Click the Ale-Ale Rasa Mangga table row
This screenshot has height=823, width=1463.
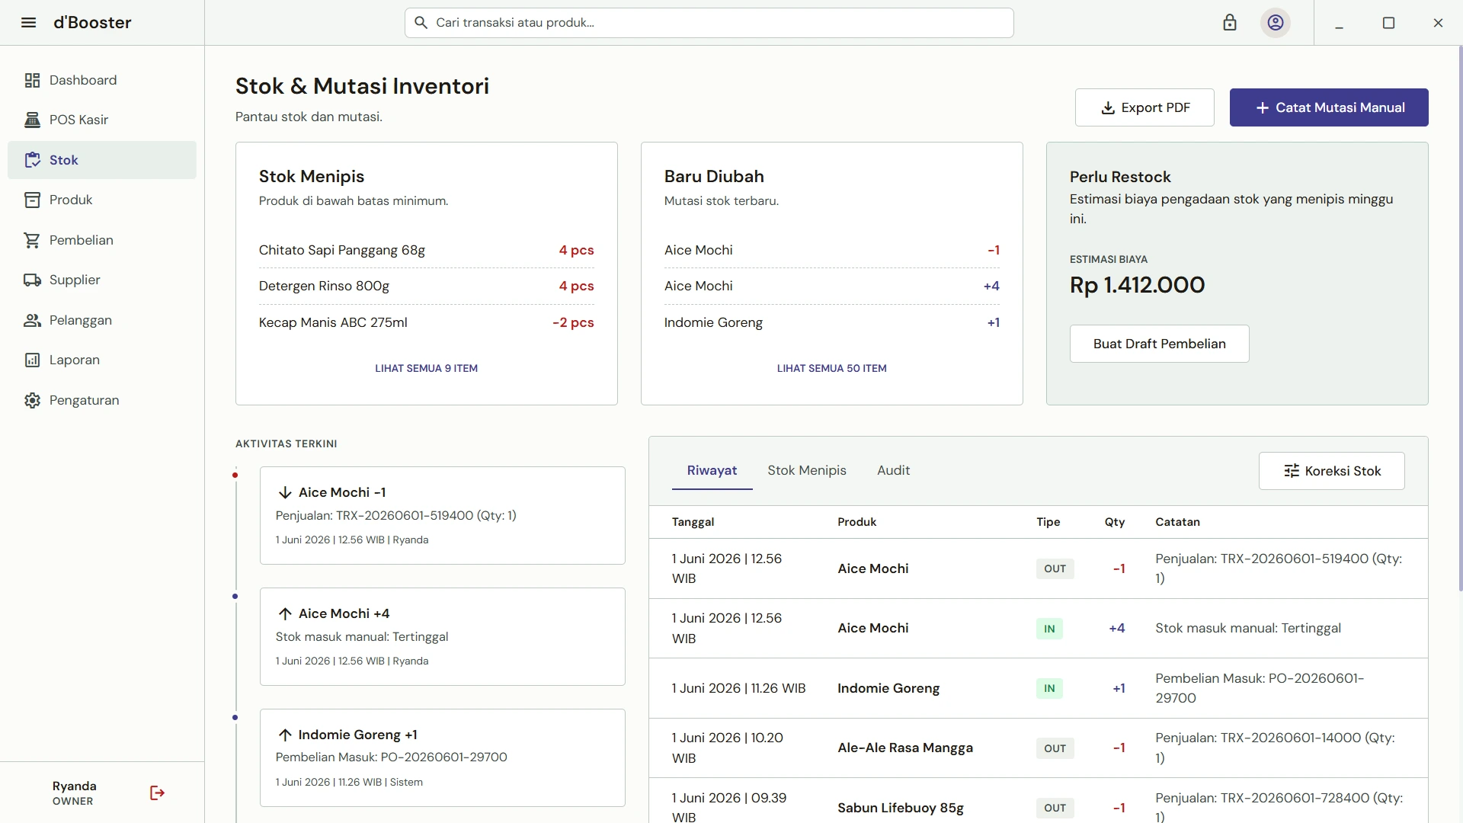[x=1038, y=748]
